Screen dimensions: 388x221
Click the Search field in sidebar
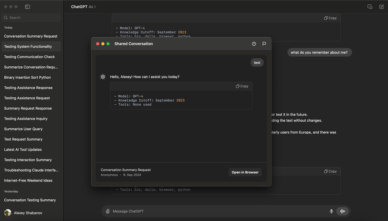[32, 17]
